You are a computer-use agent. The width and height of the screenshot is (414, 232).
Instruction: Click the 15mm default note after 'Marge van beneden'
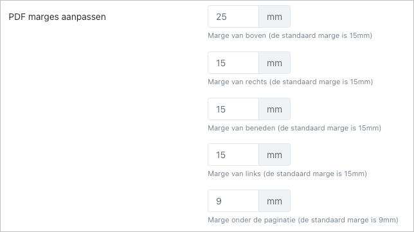(330, 128)
